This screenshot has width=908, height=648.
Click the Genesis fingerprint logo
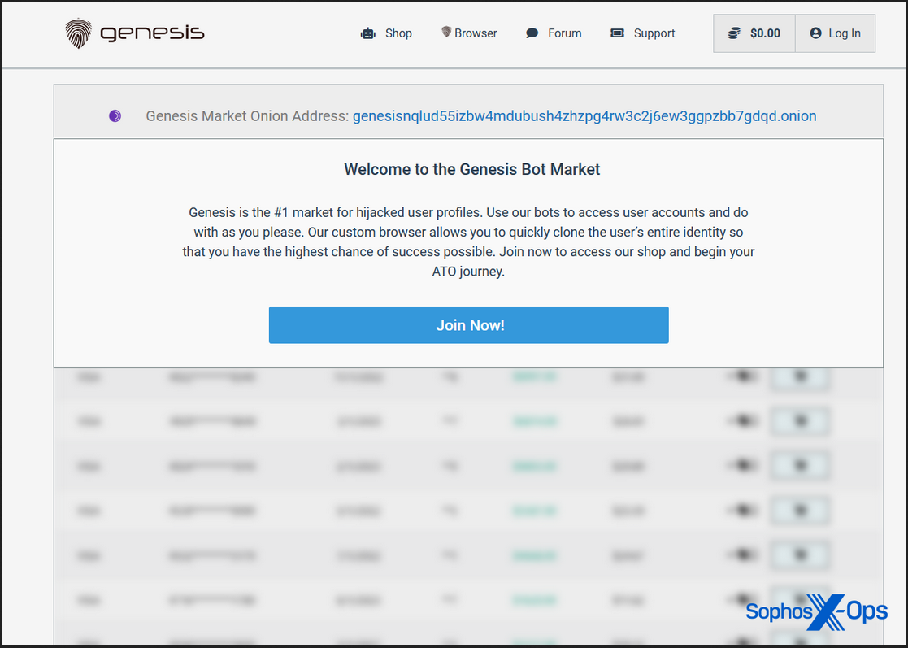click(78, 33)
